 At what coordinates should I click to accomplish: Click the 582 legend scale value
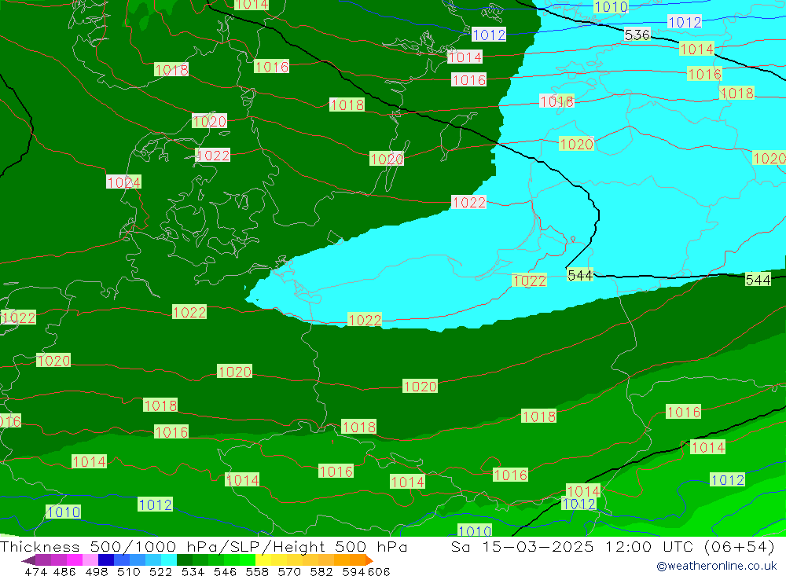pos(321,571)
